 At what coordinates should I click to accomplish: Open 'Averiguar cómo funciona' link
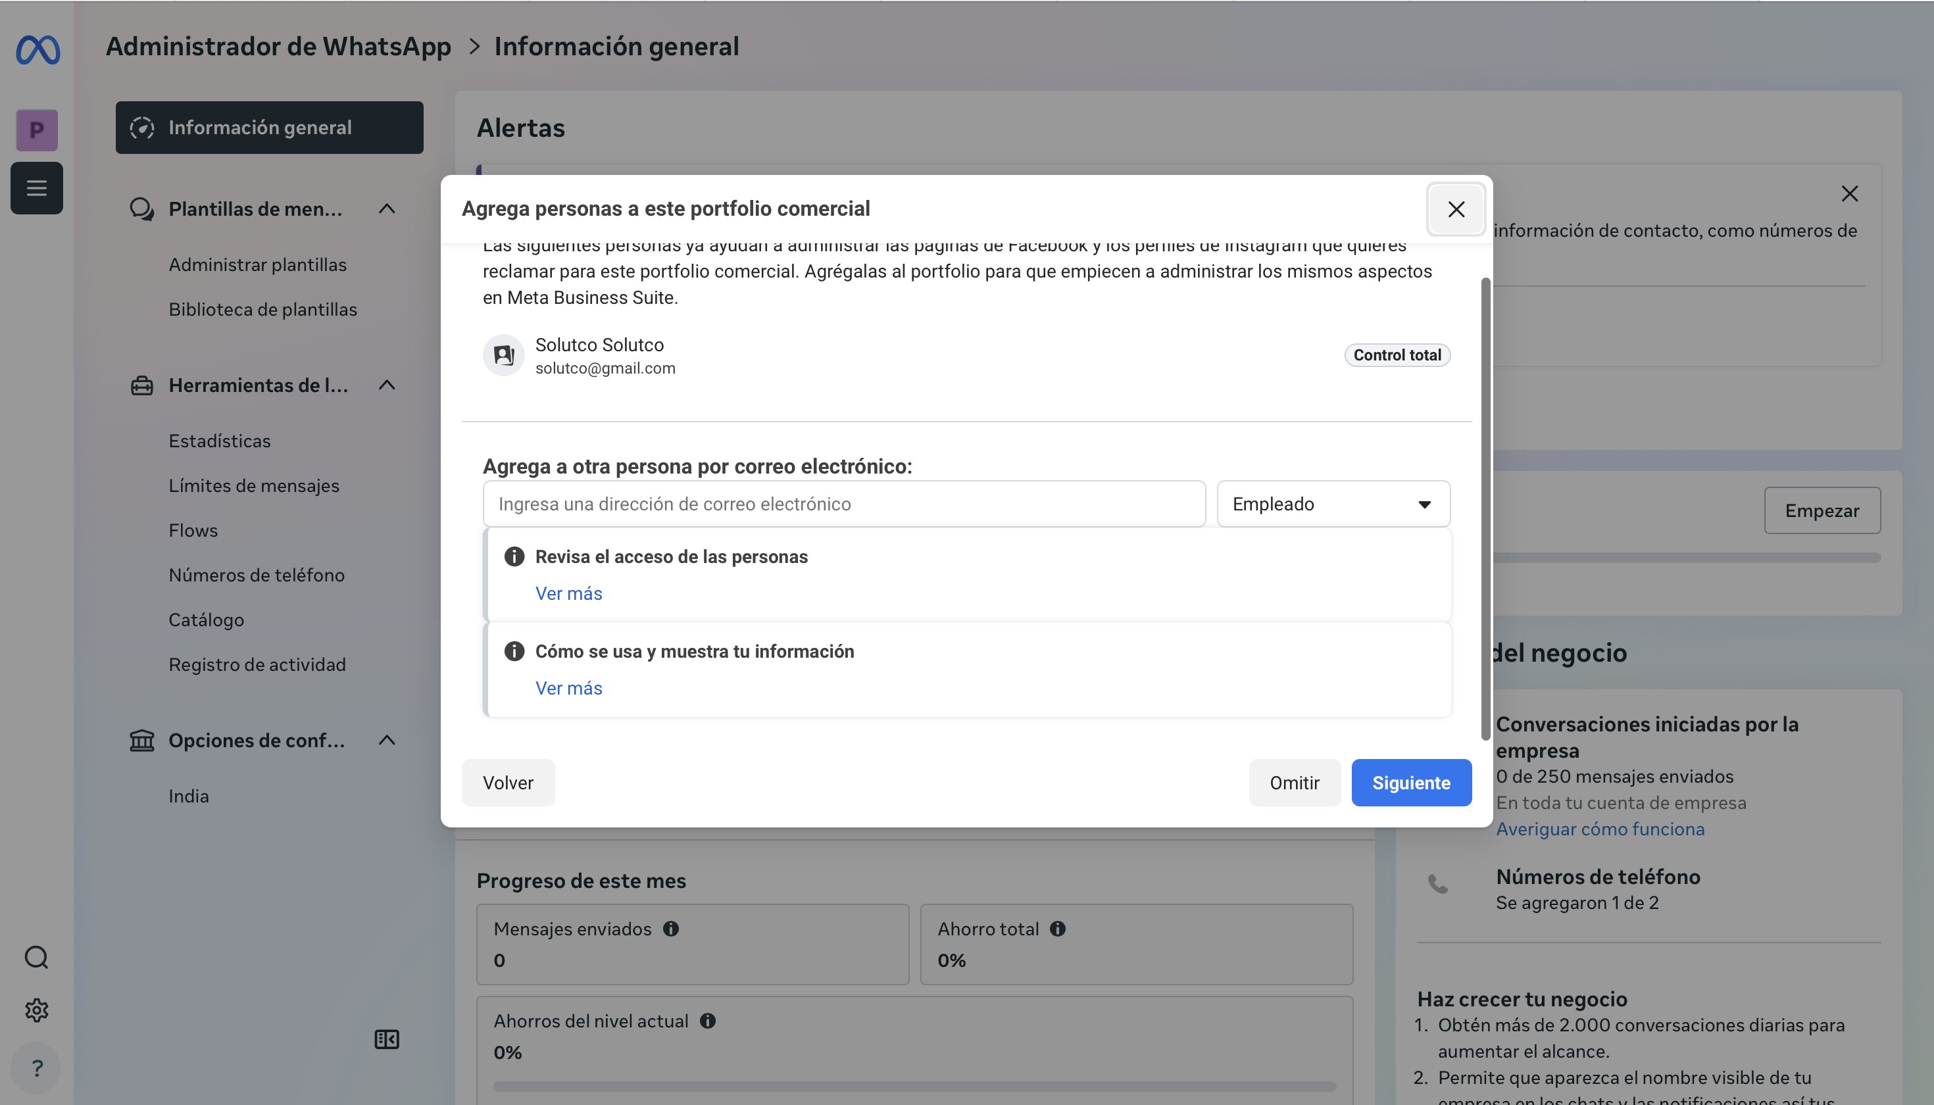[x=1600, y=829]
